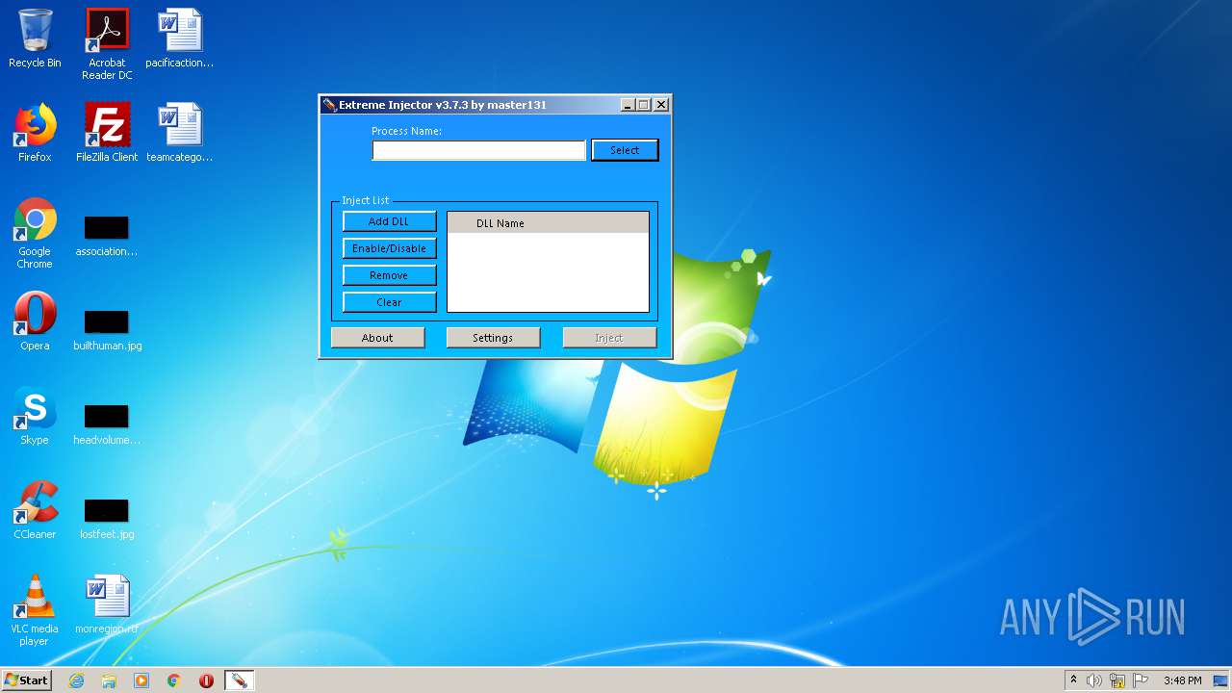
Task: Launch the FileZilla Client shortcut
Action: [107, 133]
